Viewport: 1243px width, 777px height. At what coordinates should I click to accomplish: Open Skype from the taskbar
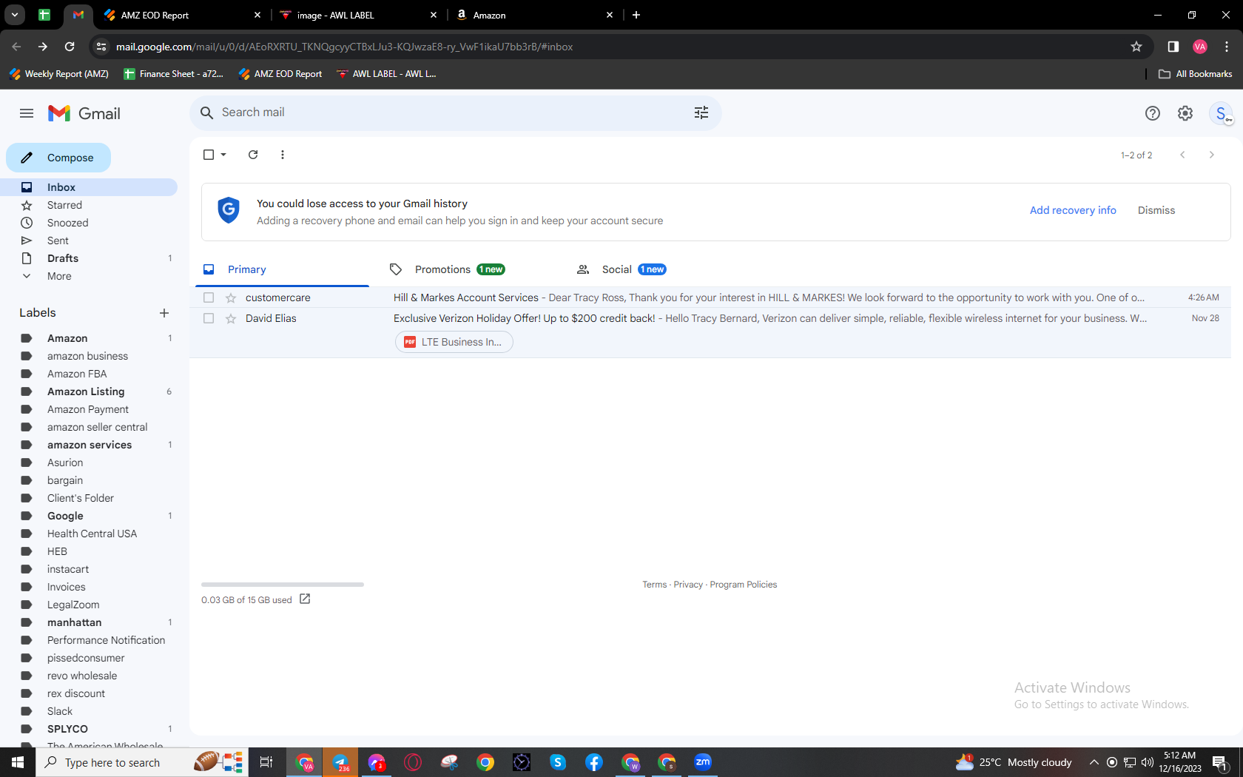click(x=558, y=762)
